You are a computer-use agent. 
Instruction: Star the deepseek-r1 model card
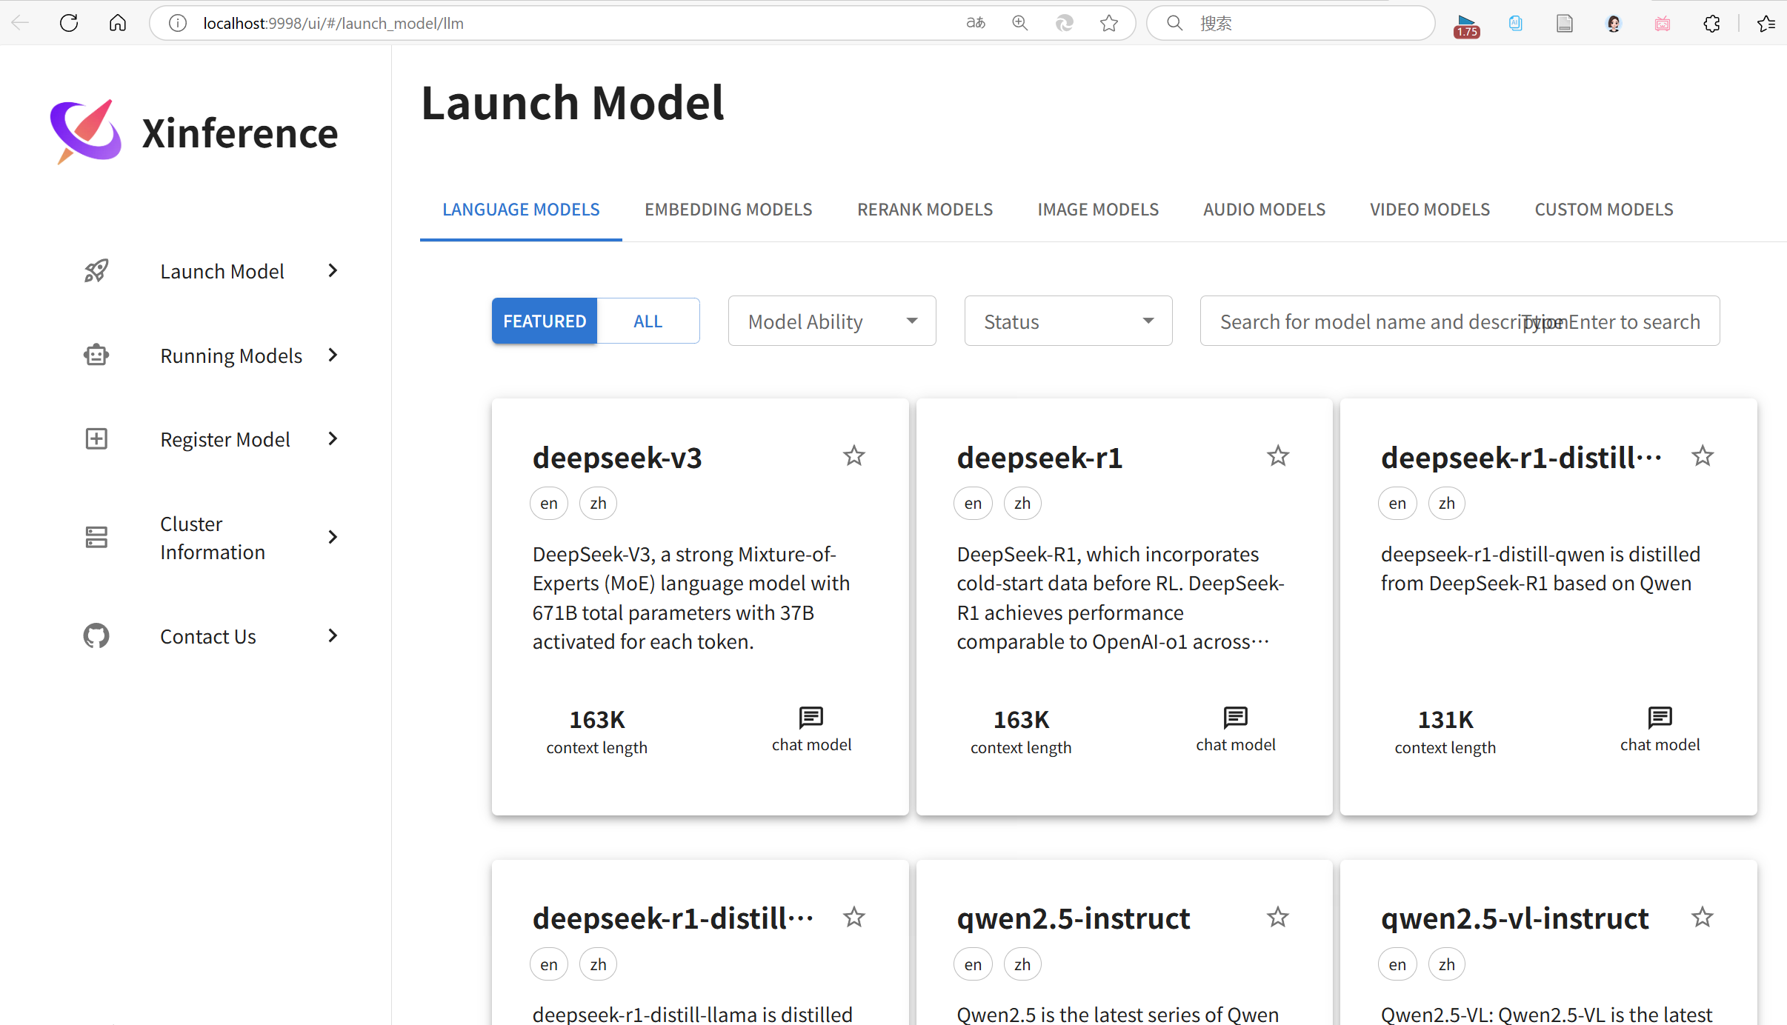click(1277, 456)
